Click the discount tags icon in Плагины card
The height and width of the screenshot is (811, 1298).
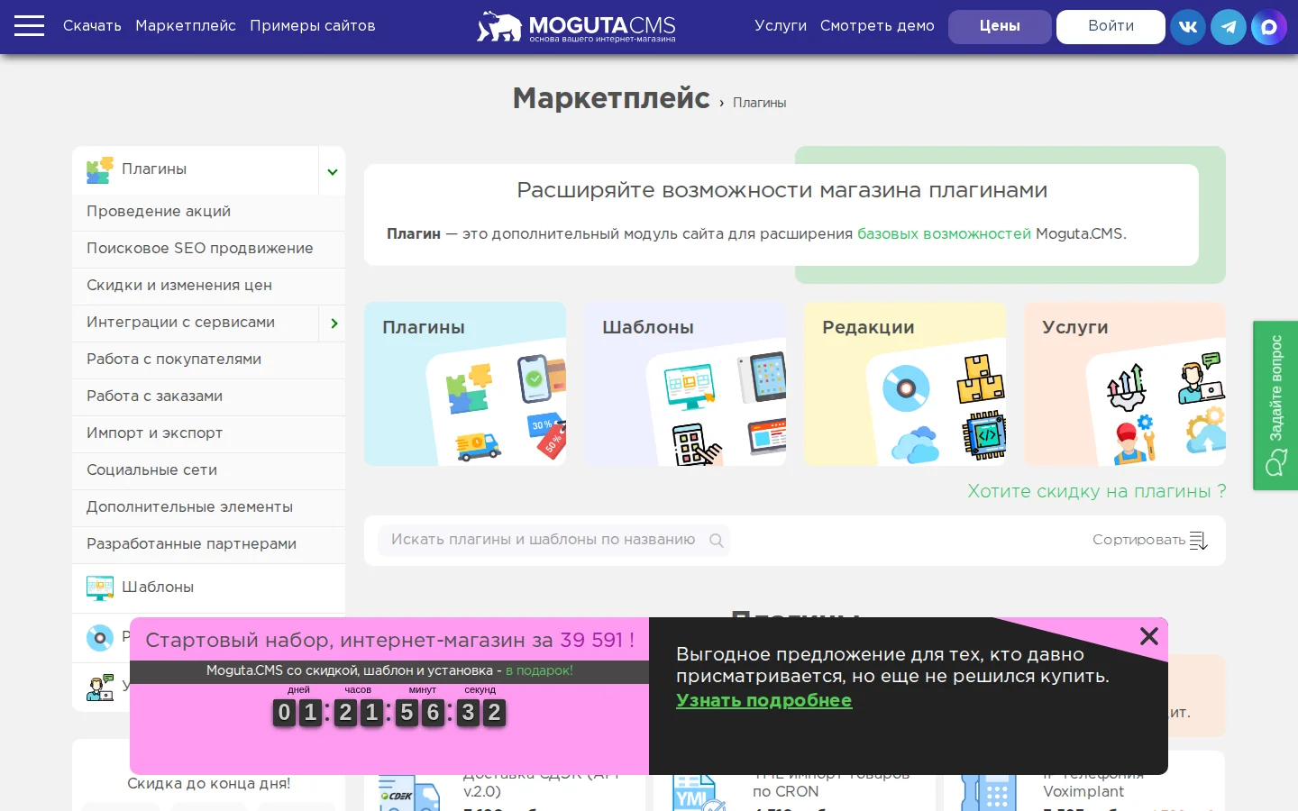pos(547,435)
